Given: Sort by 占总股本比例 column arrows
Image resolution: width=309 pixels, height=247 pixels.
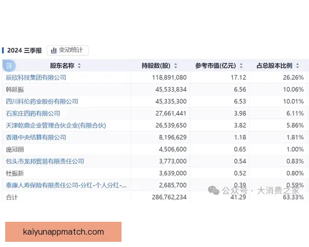Looking at the screenshot, I should [297, 65].
